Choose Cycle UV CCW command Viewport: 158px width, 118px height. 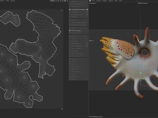(75, 67)
